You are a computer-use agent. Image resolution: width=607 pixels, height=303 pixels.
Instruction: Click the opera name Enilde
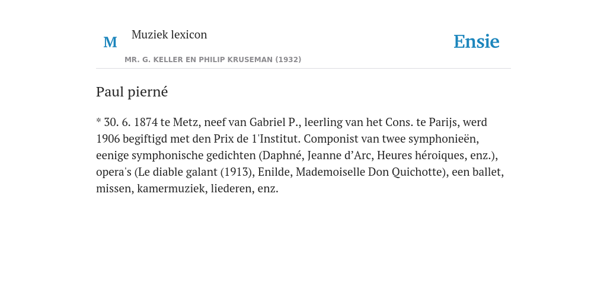[x=274, y=172]
